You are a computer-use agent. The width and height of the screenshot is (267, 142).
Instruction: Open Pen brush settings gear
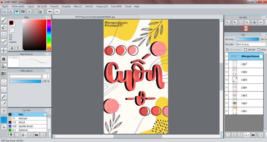[45, 114]
